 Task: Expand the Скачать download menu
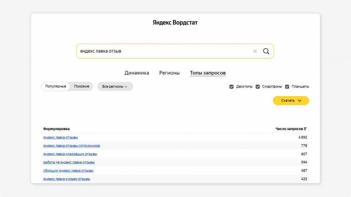point(291,101)
